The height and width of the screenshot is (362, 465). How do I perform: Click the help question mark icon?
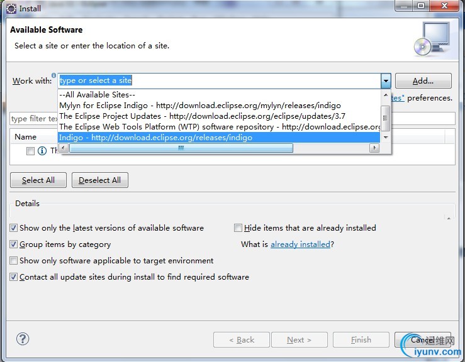23,339
